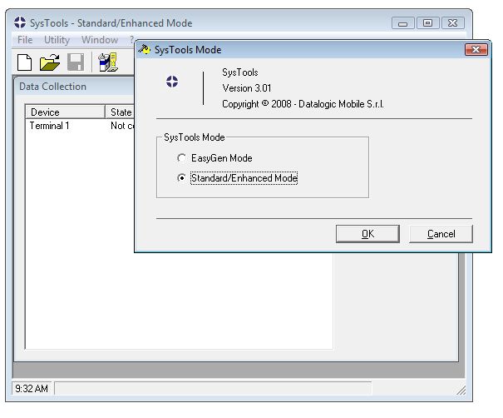Viewport: 503px width, 418px height.
Task: Click the Save floppy disk icon
Action: coord(76,62)
